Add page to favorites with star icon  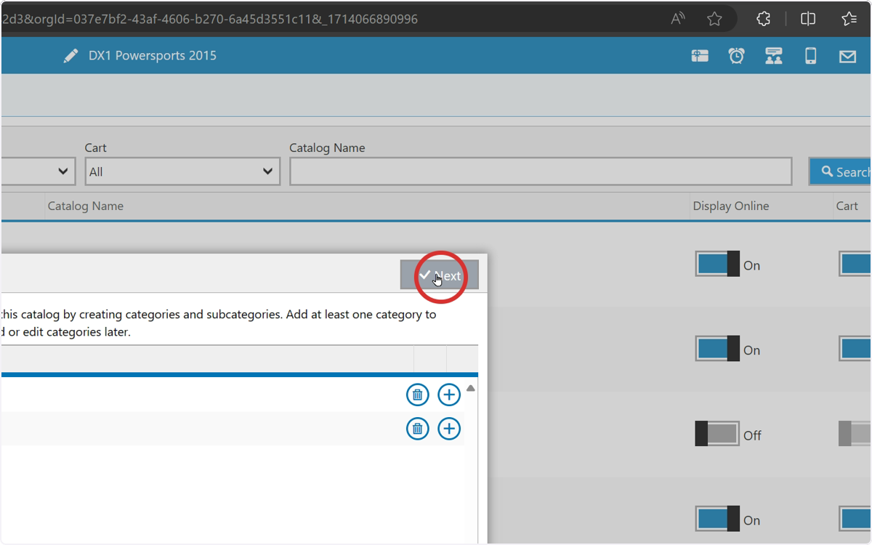pyautogui.click(x=714, y=19)
